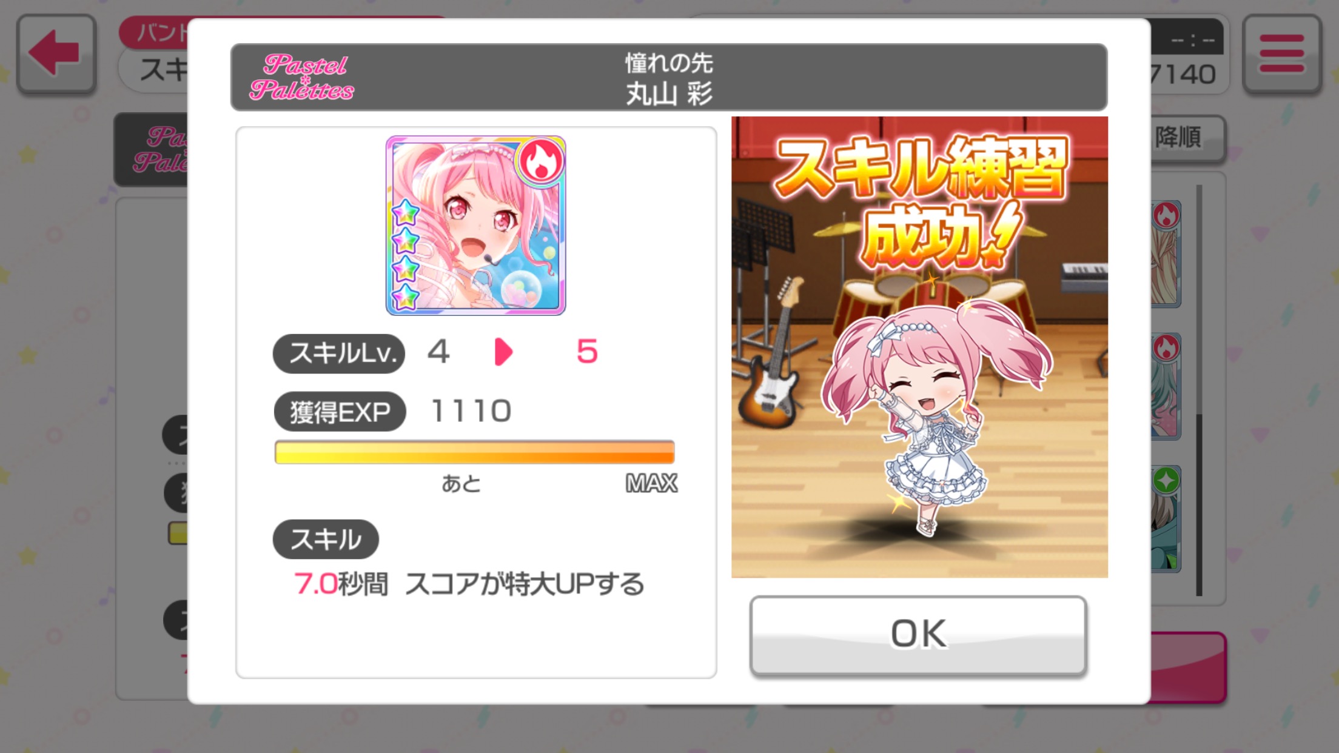Tap the Pastel Palettes band logo
Image resolution: width=1339 pixels, height=753 pixels.
pos(301,77)
